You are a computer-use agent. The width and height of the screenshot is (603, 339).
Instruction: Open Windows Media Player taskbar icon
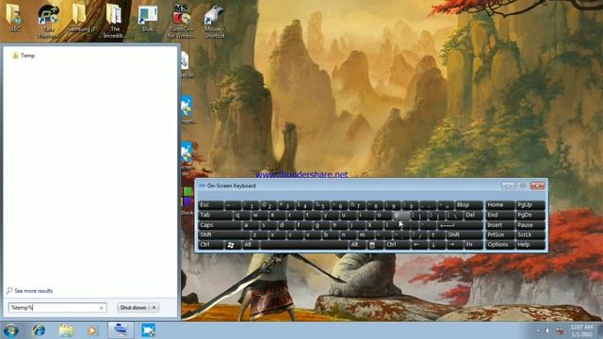point(92,331)
